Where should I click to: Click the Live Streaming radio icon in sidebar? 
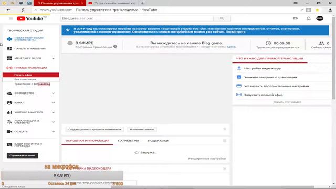point(9,68)
